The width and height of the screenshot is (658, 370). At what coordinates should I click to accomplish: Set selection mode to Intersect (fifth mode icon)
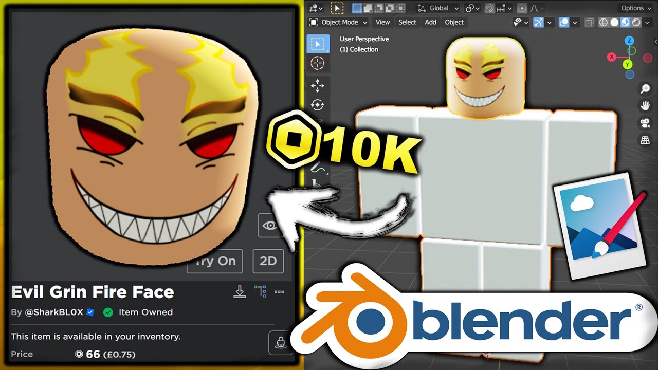400,8
